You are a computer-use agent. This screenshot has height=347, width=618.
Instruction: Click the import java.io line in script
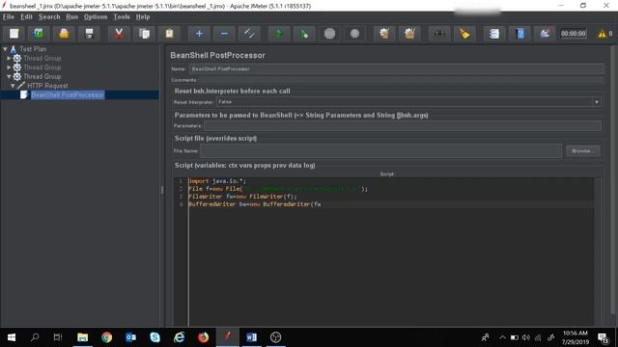coord(217,181)
